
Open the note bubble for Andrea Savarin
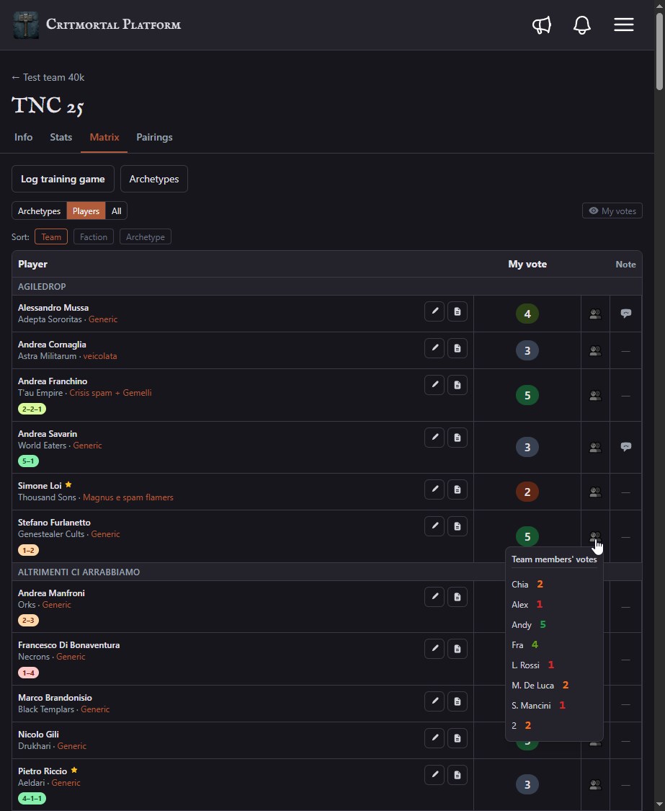(625, 447)
